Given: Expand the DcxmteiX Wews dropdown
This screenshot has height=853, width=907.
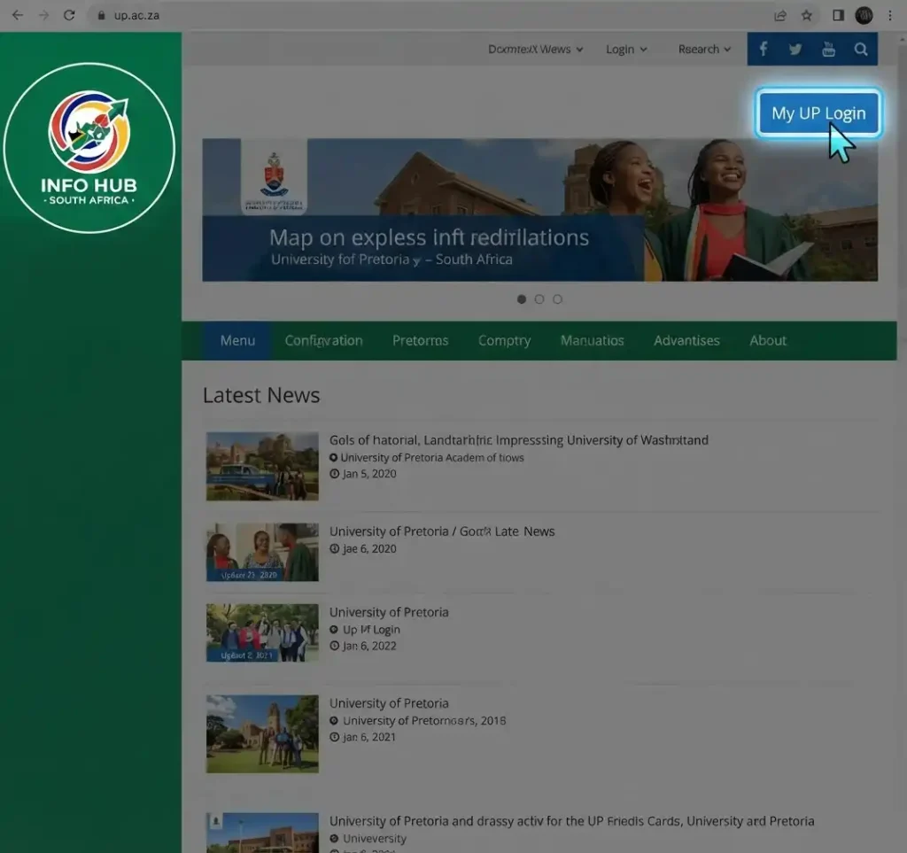Looking at the screenshot, I should [536, 49].
